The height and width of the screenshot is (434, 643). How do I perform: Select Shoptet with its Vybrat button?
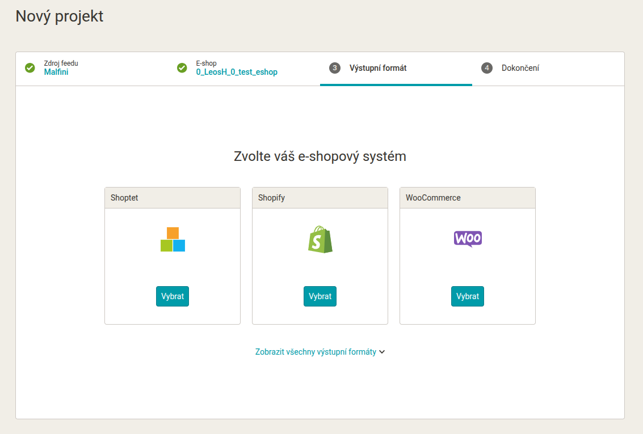pos(173,296)
